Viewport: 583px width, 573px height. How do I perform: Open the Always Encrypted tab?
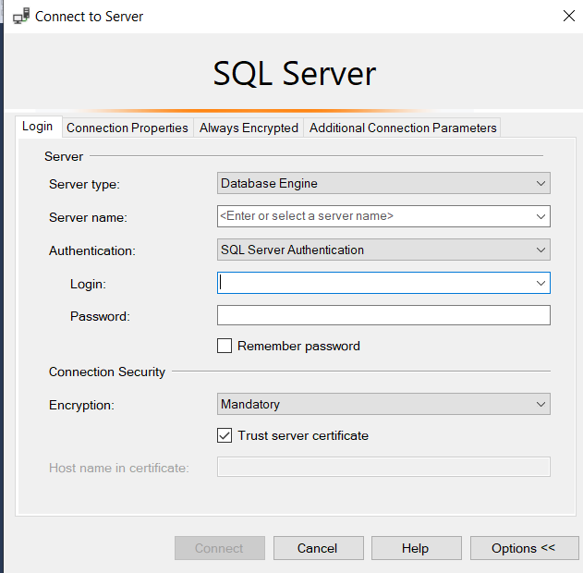pos(249,128)
